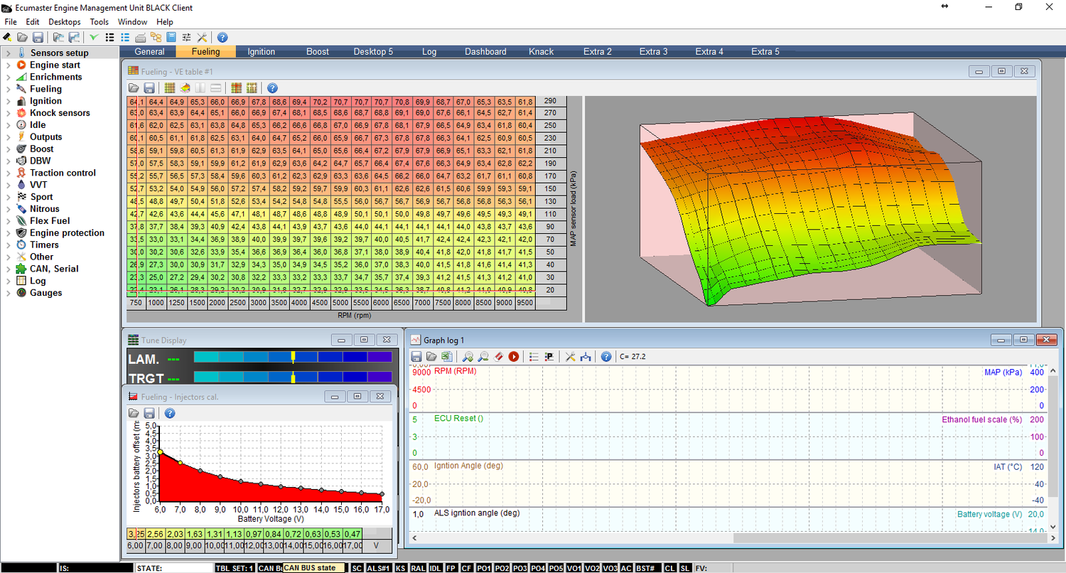1066x573 pixels.
Task: Switch to the Ignition desktop tab
Action: point(261,51)
